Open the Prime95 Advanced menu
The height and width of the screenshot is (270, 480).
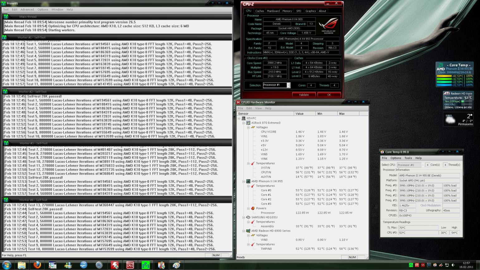coord(27,9)
